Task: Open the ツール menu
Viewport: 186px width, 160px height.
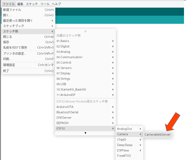Action: point(45,4)
